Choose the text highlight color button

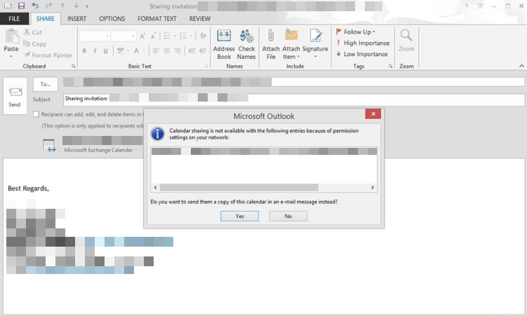pos(120,50)
